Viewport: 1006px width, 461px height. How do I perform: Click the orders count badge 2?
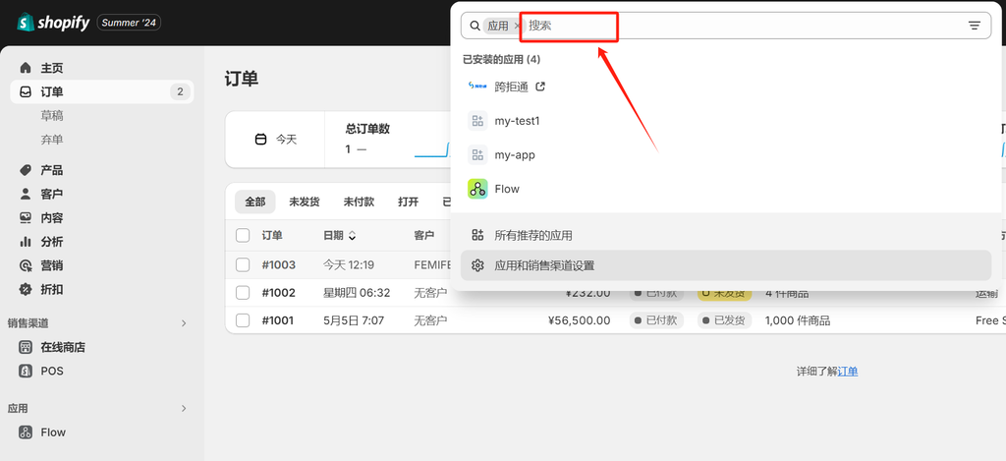(x=181, y=91)
